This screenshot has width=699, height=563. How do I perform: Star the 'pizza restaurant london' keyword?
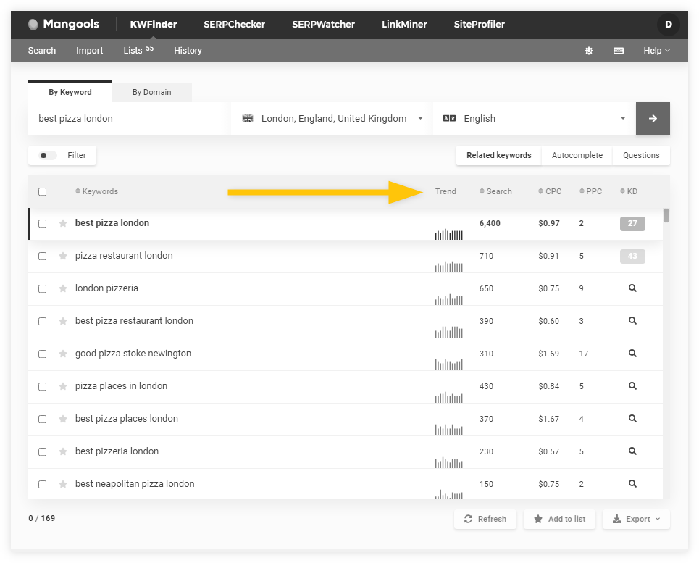[63, 256]
